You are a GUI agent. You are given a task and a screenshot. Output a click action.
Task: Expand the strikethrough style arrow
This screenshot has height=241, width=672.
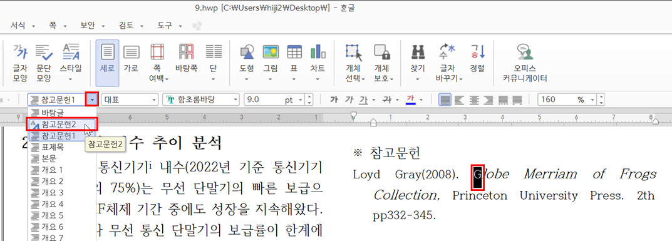point(398,100)
